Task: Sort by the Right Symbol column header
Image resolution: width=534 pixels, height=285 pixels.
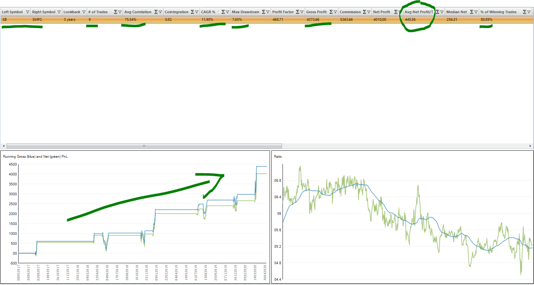Action: click(x=44, y=12)
